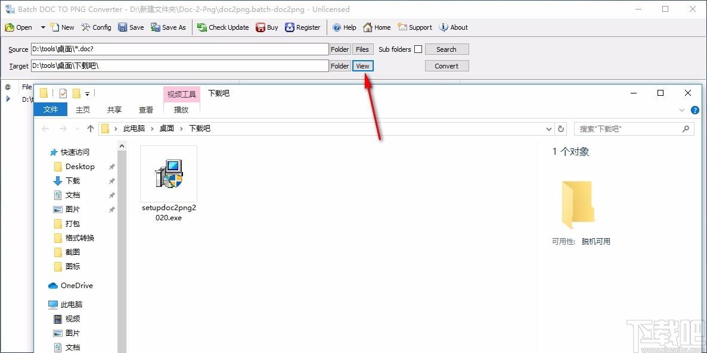Click 此电脑 in the address breadcrumb

(x=134, y=129)
